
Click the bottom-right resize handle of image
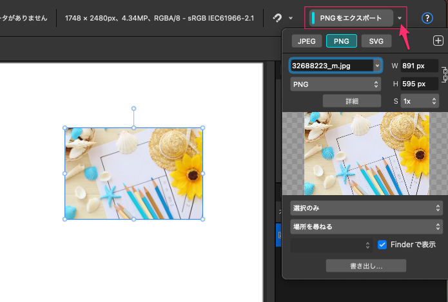(x=202, y=220)
